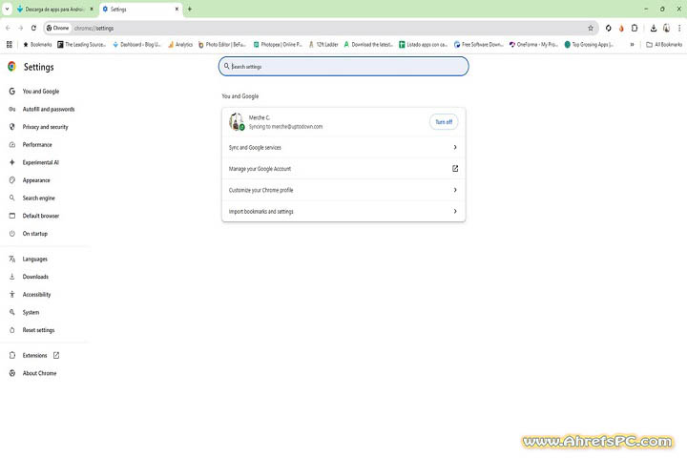Image resolution: width=687 pixels, height=458 pixels.
Task: Open a new tab with the plus button
Action: click(x=190, y=10)
